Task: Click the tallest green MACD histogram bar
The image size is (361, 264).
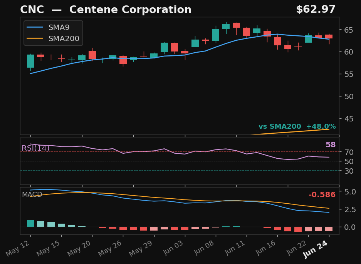Action: (x=30, y=223)
